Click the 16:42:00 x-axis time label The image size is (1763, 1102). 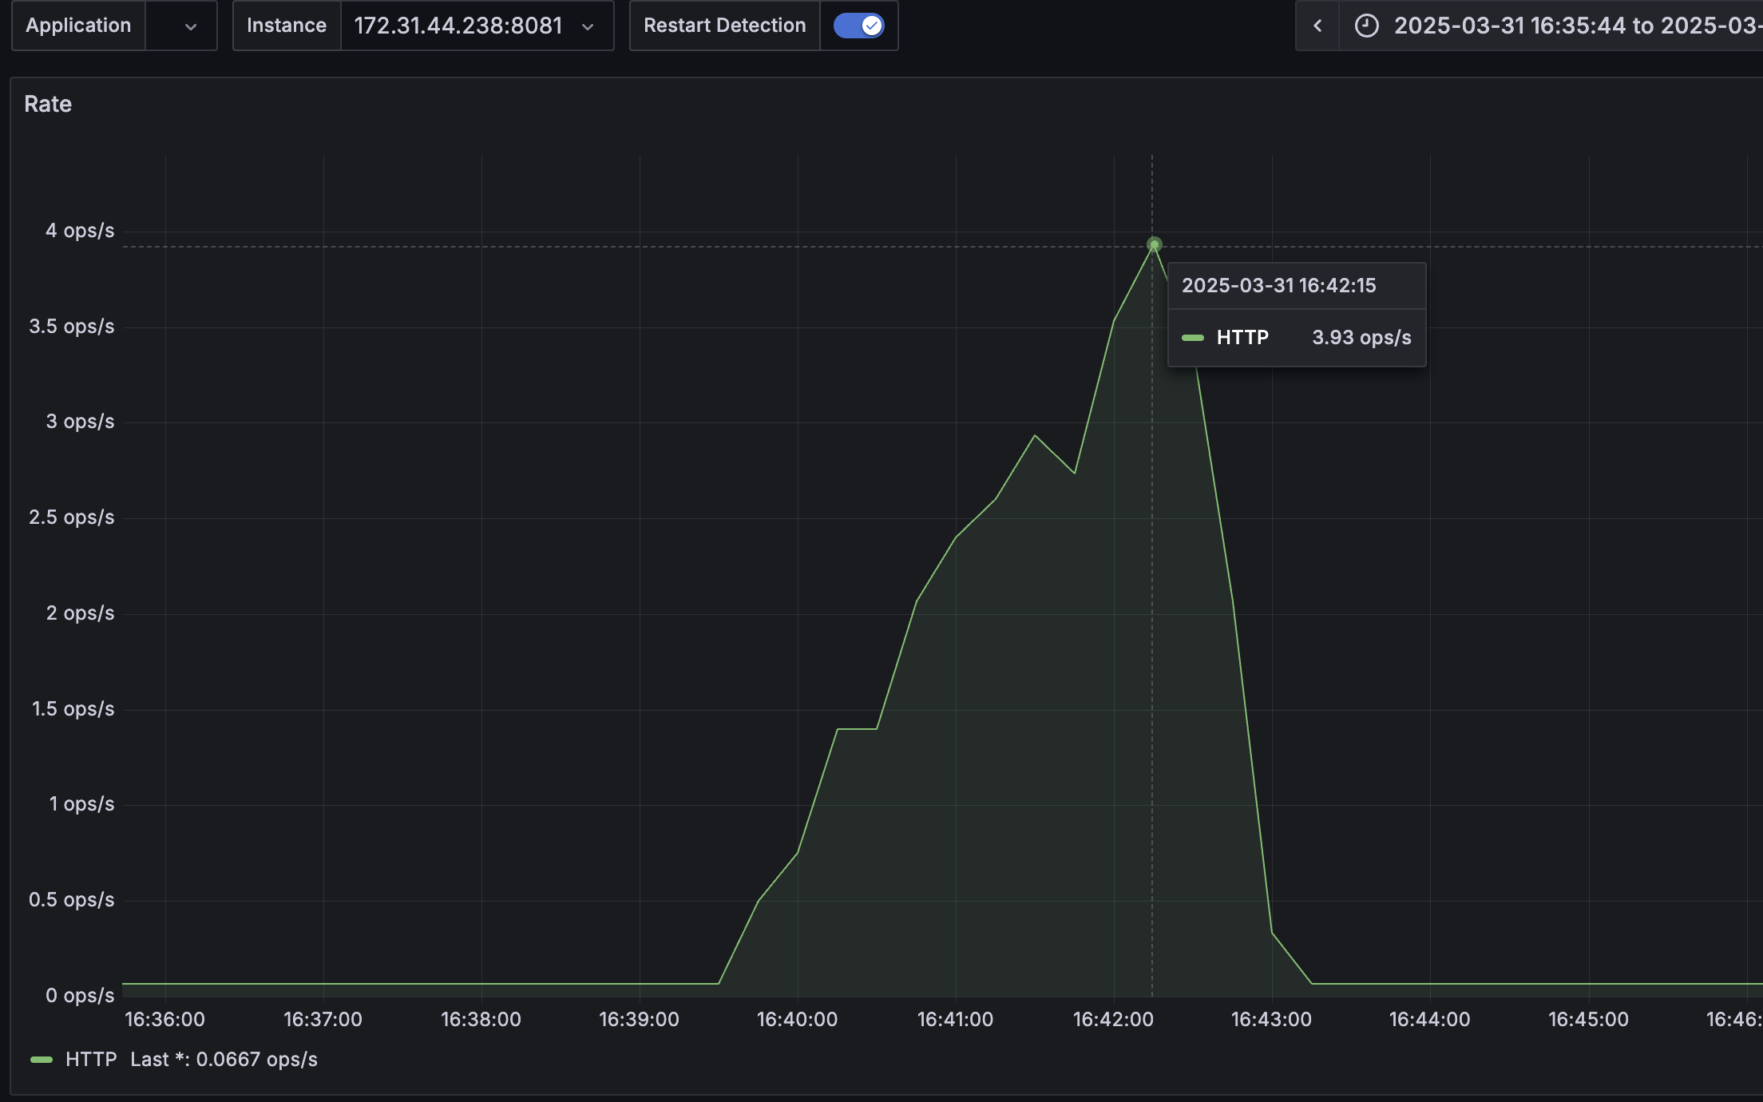point(1113,1020)
